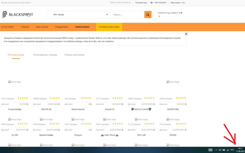Show hidden tray icons with the chevron

point(216,150)
